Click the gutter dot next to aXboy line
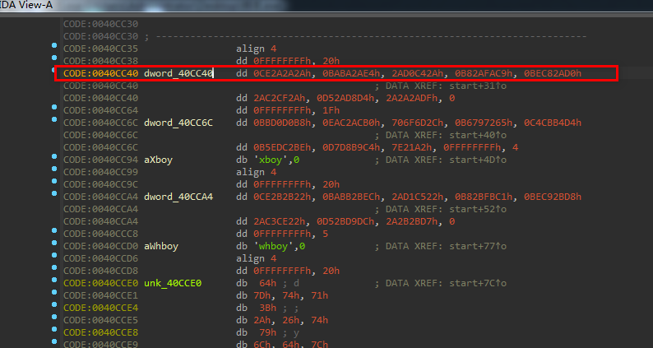The width and height of the screenshot is (653, 348). coord(53,158)
